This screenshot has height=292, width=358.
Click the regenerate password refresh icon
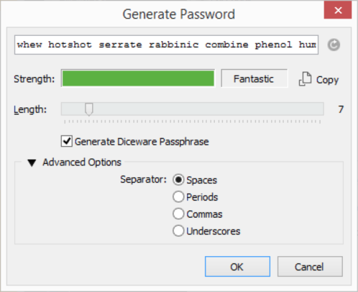pyautogui.click(x=333, y=44)
